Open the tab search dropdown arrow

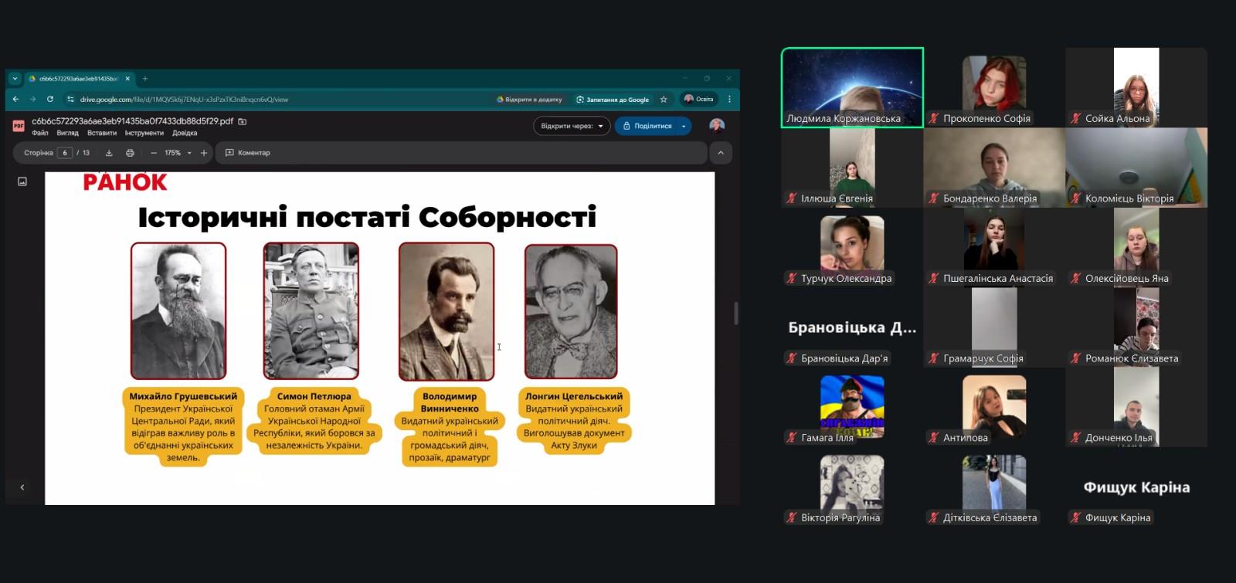15,78
